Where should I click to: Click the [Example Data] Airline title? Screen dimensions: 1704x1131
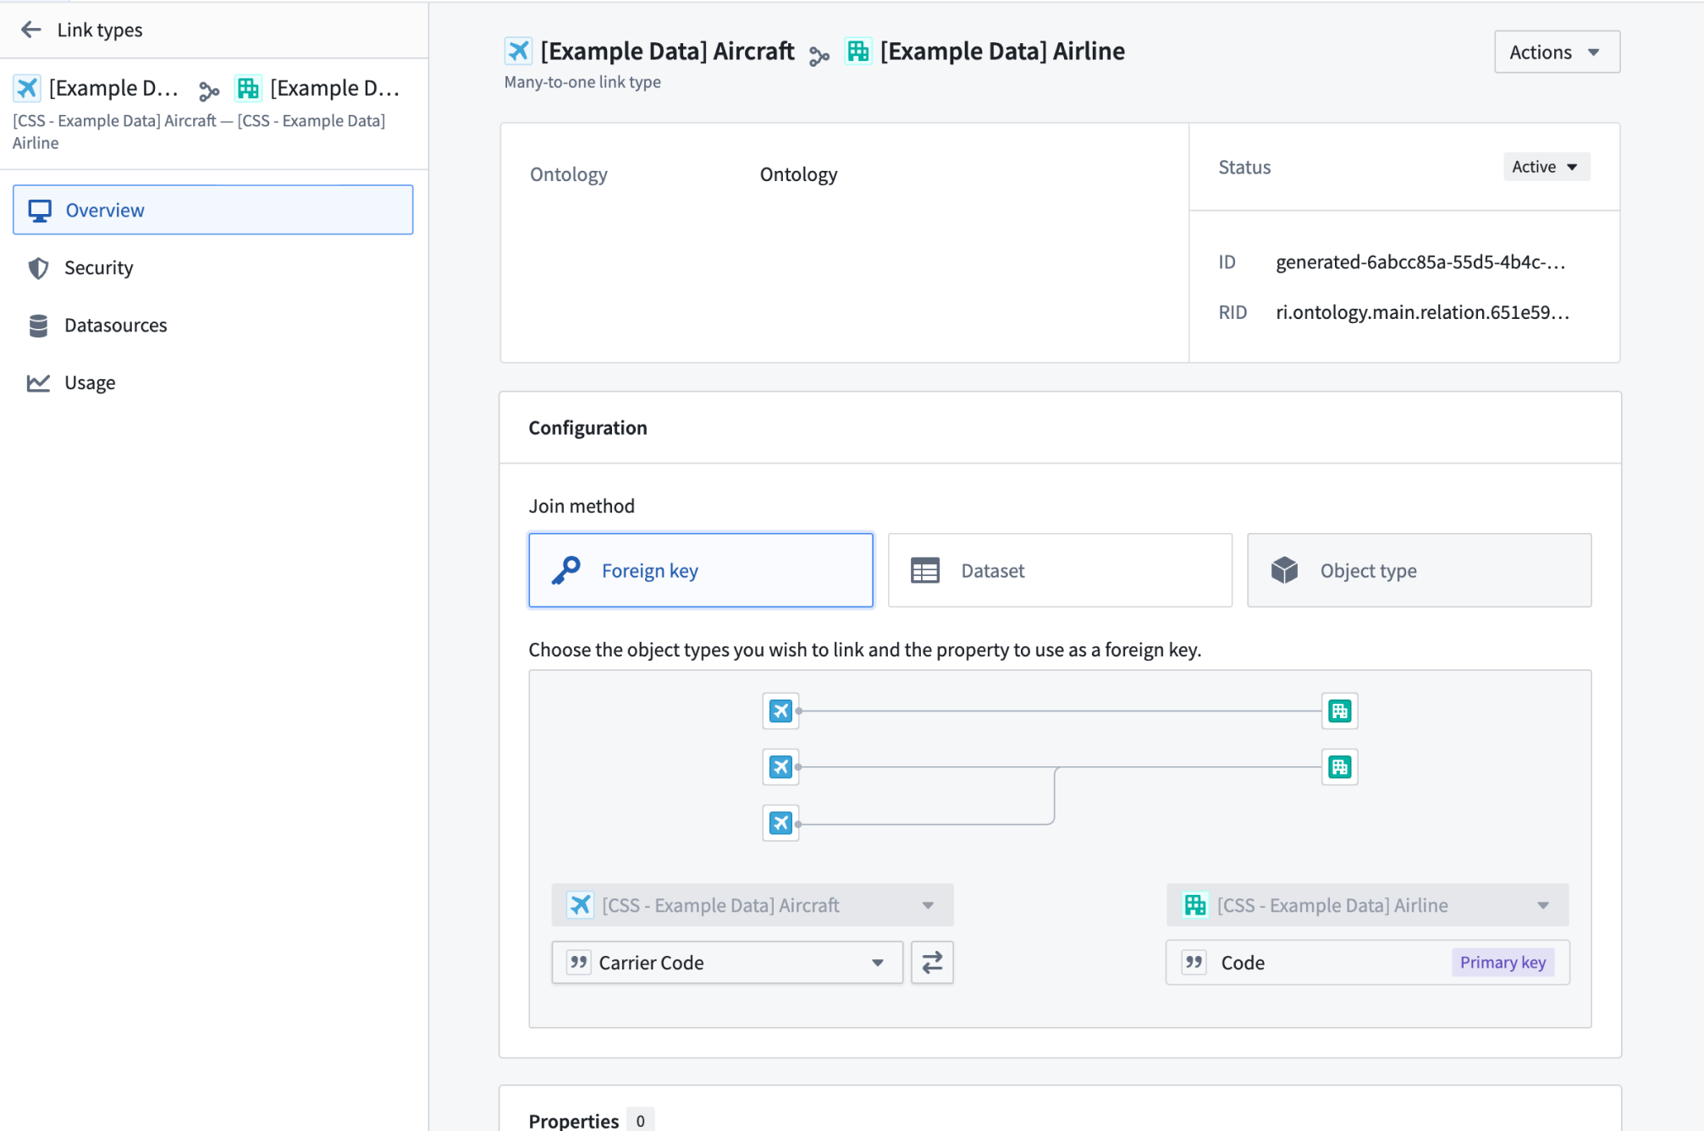coord(1002,52)
